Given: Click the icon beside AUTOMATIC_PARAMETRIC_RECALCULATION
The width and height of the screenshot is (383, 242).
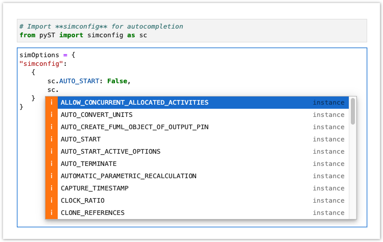Looking at the screenshot, I should pos(52,176).
